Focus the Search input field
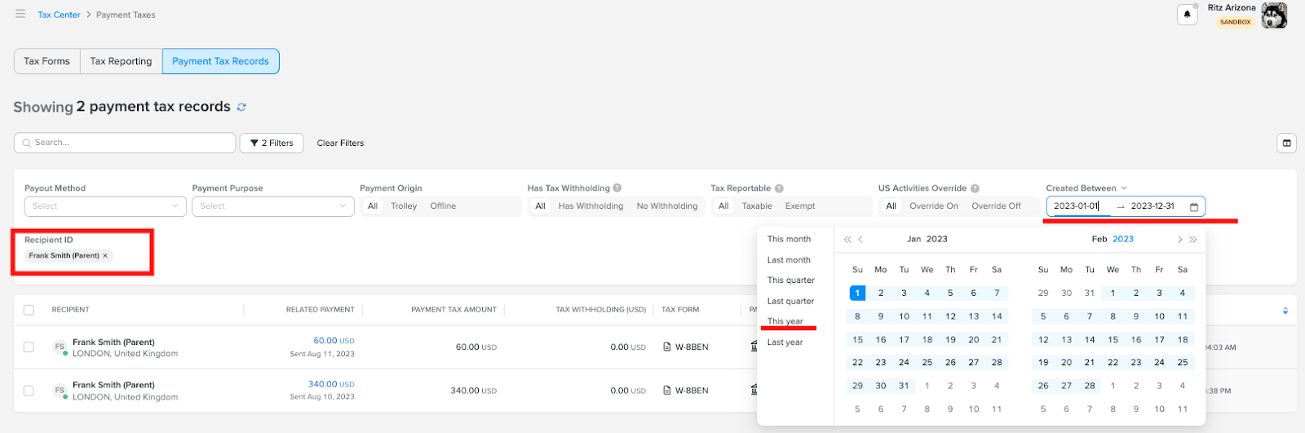The width and height of the screenshot is (1305, 433). (125, 143)
